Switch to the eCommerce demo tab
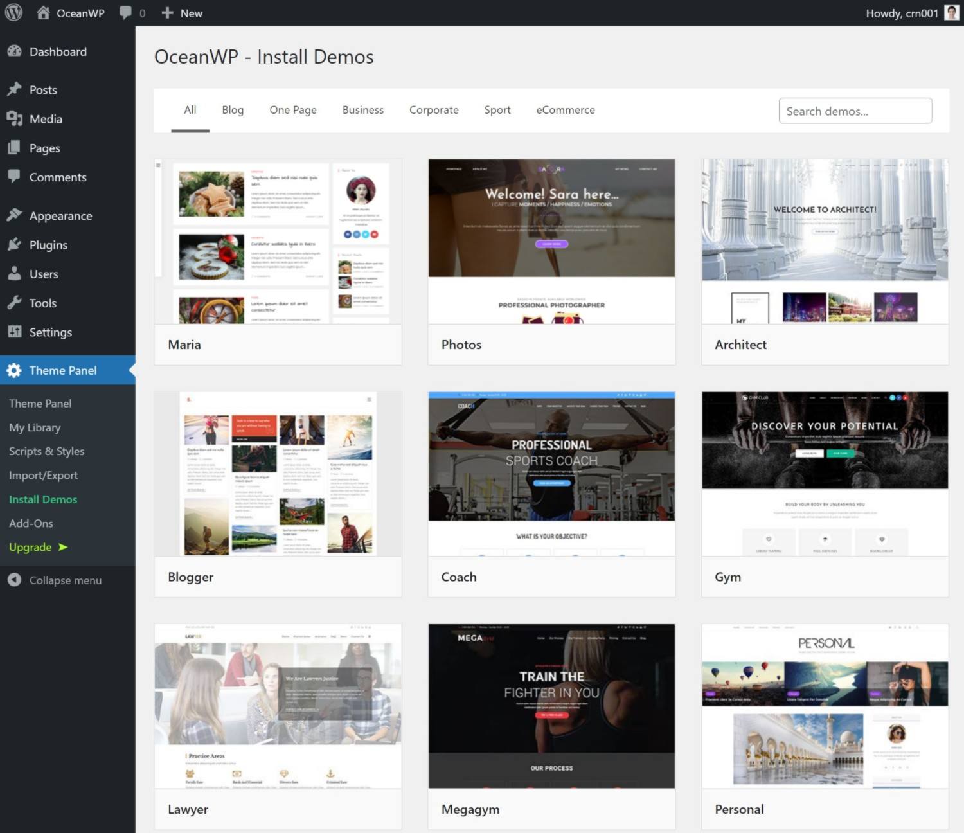 pyautogui.click(x=565, y=110)
